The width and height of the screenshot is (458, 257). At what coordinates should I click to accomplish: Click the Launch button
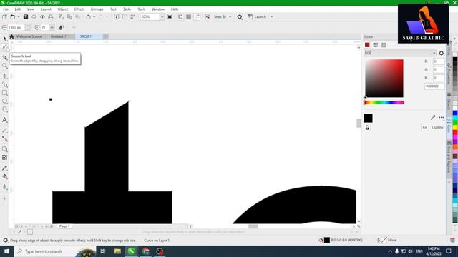(x=257, y=17)
